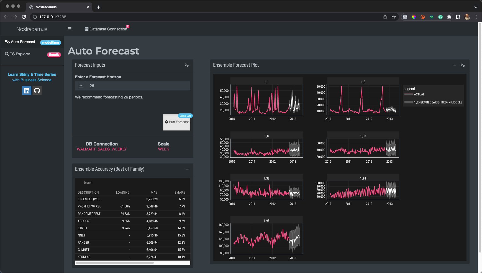Open the color wheel extension

click(x=414, y=17)
